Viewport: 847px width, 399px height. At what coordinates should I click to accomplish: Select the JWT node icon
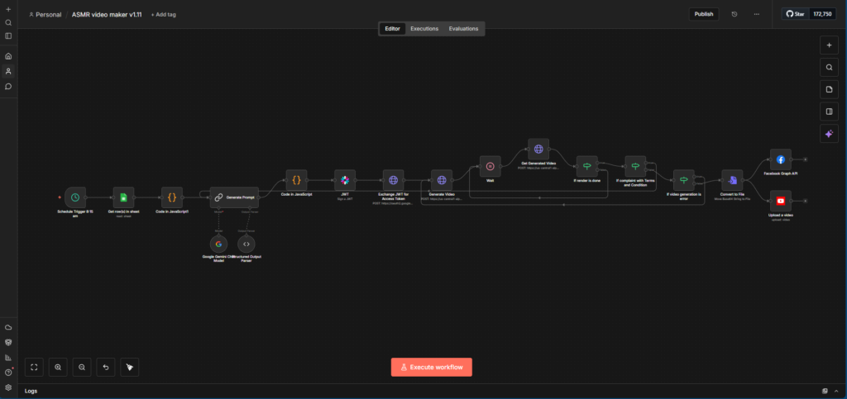coord(345,180)
